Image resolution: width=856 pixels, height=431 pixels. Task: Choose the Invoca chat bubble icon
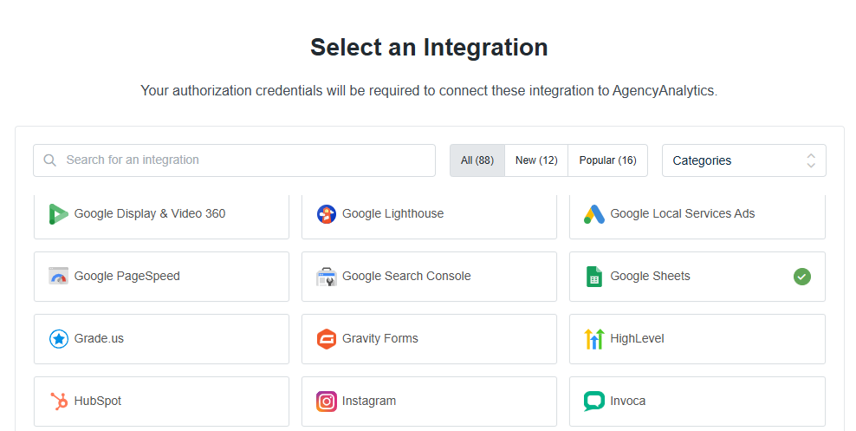594,401
